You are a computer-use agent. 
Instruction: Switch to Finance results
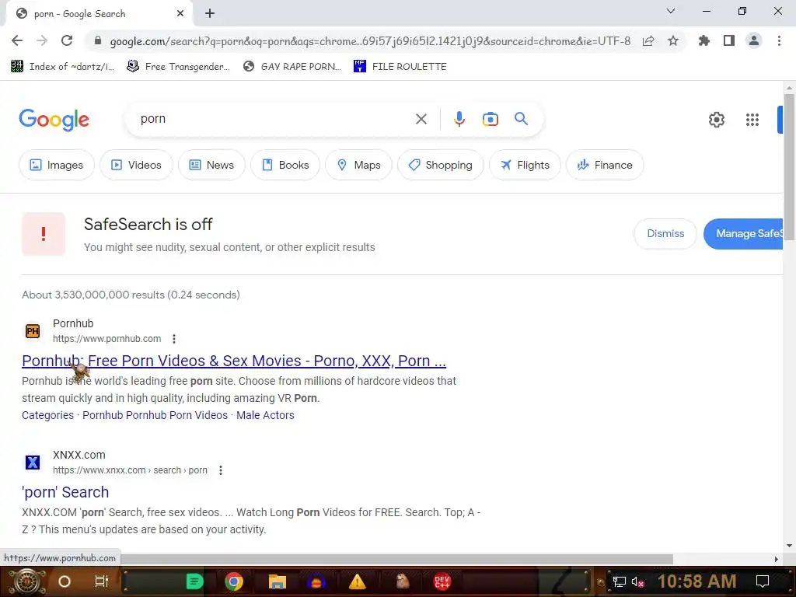click(x=605, y=165)
